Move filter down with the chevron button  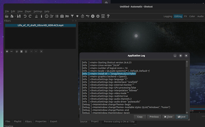[x=36, y=51]
